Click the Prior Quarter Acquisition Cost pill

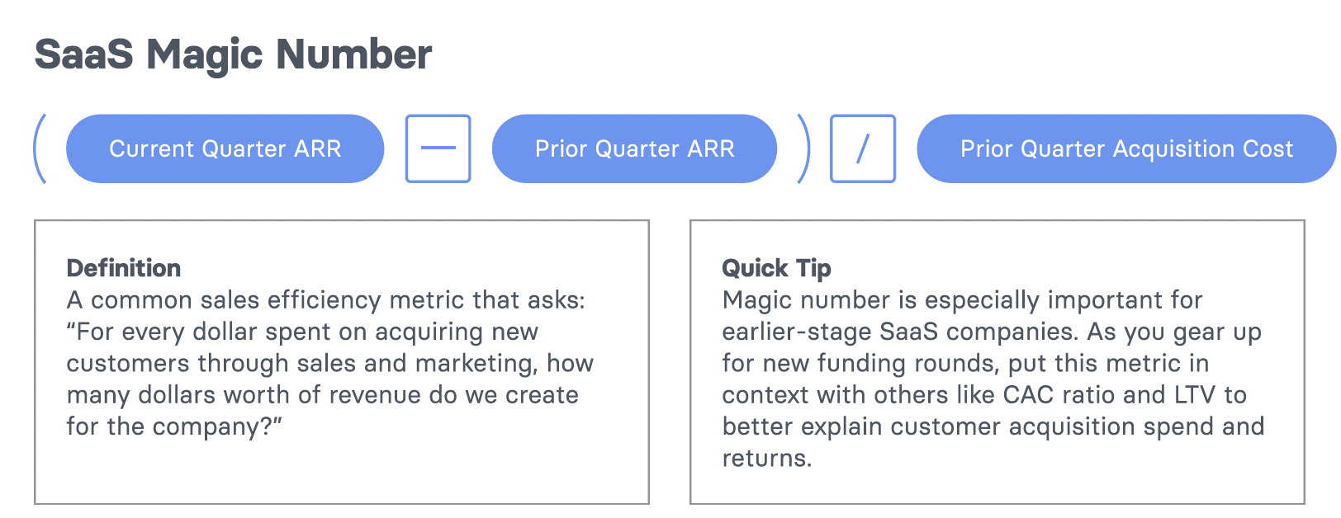point(1126,148)
